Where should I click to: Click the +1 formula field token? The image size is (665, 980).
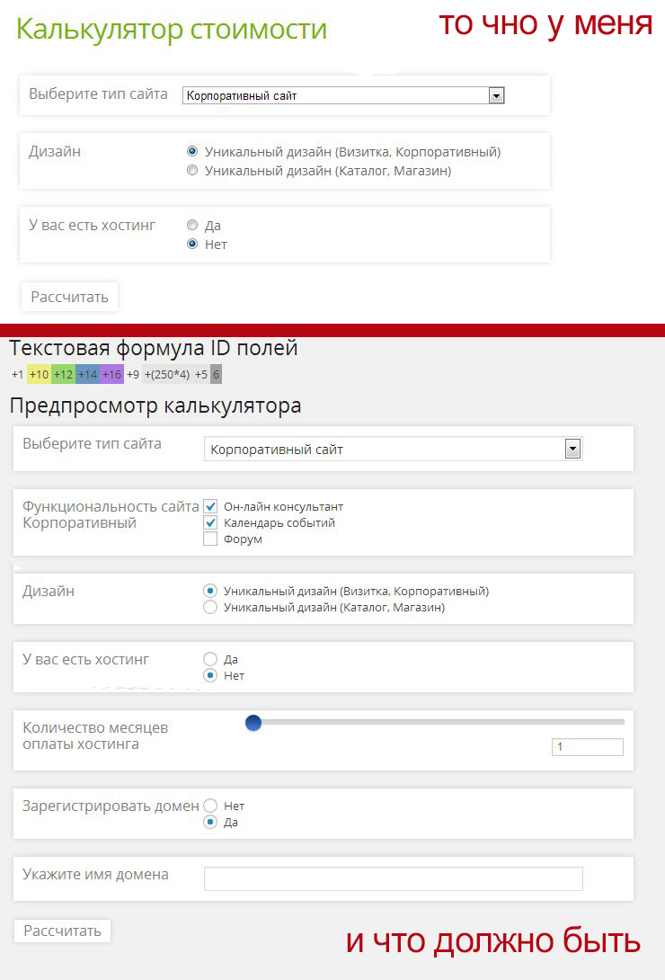17,374
